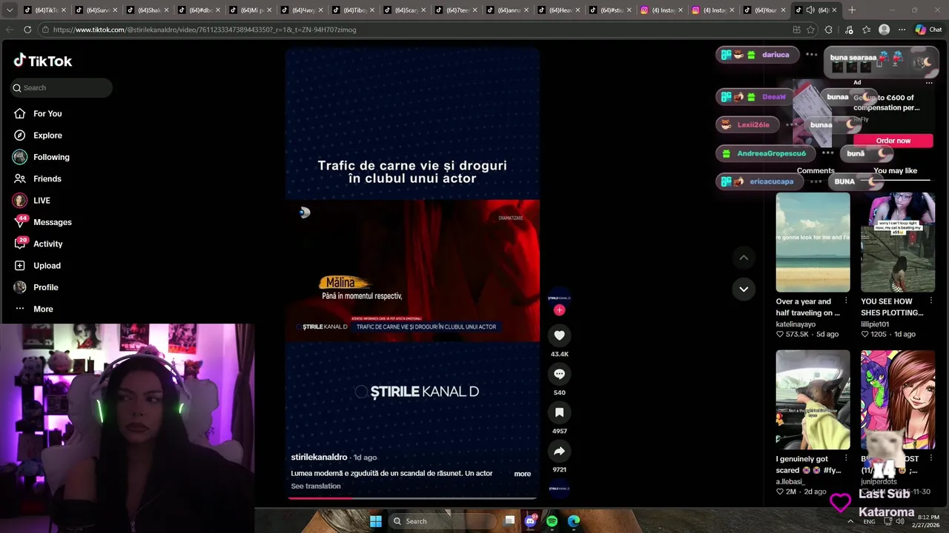Open Copilot Chat button
Viewport: 949px width, 533px height.
tap(928, 30)
